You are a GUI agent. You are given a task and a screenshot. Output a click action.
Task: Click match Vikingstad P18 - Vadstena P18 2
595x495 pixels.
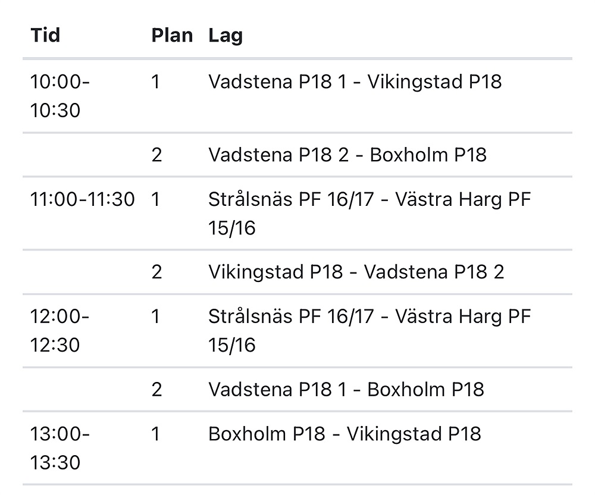pos(356,272)
